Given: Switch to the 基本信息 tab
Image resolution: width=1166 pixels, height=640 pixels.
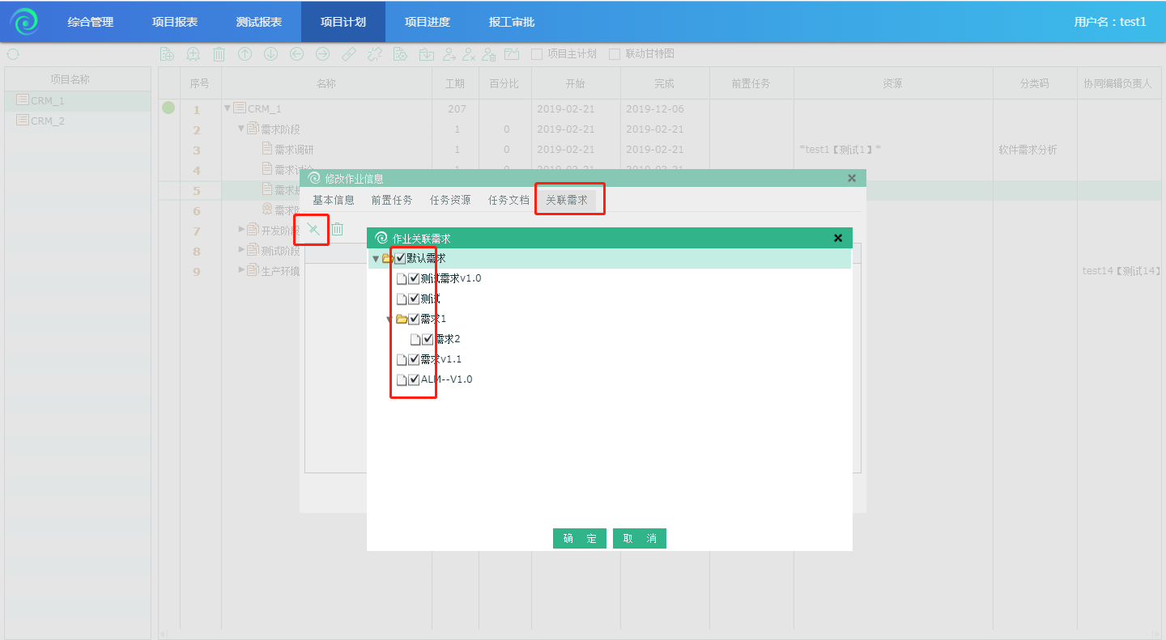Looking at the screenshot, I should [x=334, y=200].
